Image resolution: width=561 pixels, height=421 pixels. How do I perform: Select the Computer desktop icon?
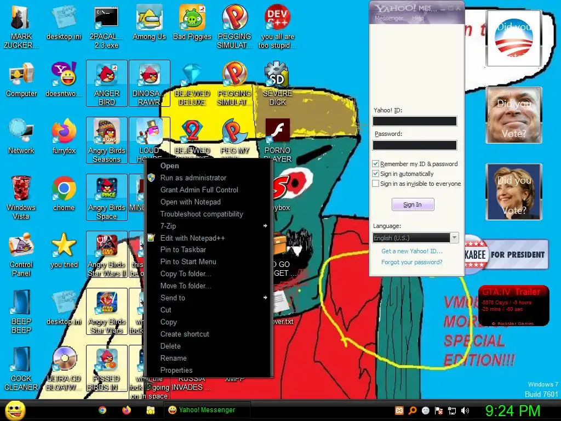pyautogui.click(x=21, y=80)
